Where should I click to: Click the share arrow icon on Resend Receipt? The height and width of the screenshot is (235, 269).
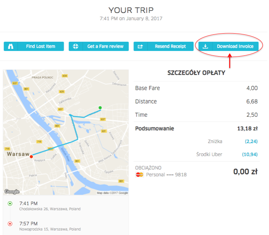pyautogui.click(x=140, y=47)
